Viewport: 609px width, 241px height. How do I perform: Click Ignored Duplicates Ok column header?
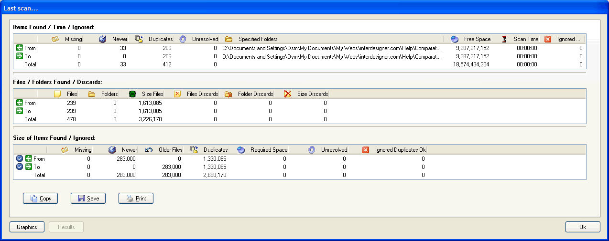coord(400,150)
